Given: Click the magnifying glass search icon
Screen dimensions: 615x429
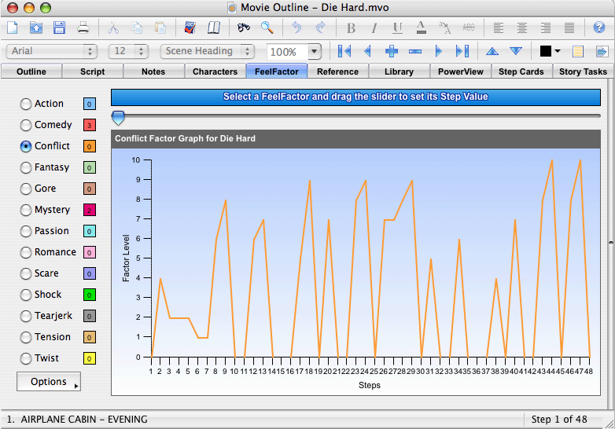Looking at the screenshot, I should click(x=267, y=28).
